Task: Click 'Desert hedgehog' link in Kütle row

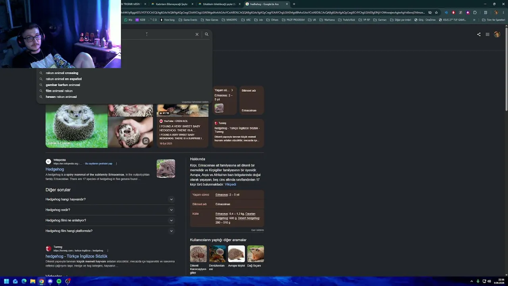Action: [x=248, y=218]
